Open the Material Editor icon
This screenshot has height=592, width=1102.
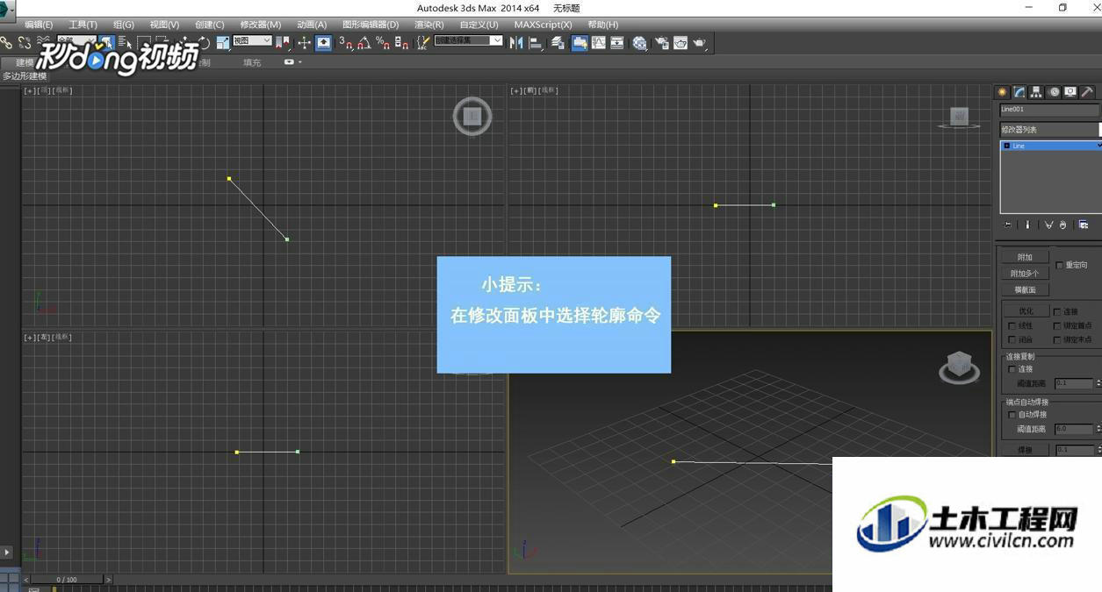tap(640, 42)
